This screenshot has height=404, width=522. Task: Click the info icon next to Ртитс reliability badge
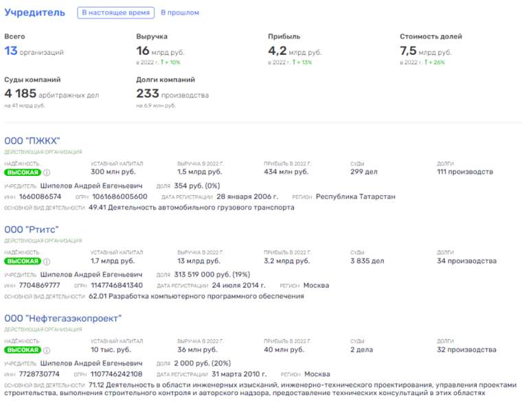click(47, 262)
